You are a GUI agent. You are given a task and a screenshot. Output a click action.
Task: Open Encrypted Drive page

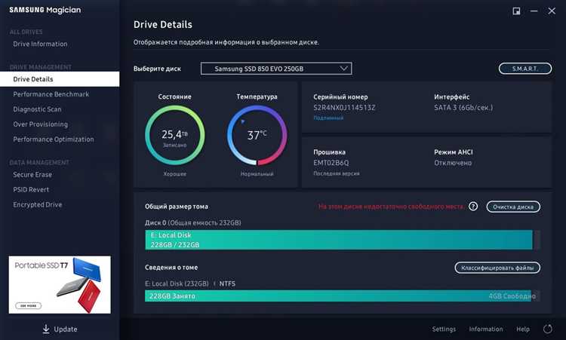pos(38,205)
